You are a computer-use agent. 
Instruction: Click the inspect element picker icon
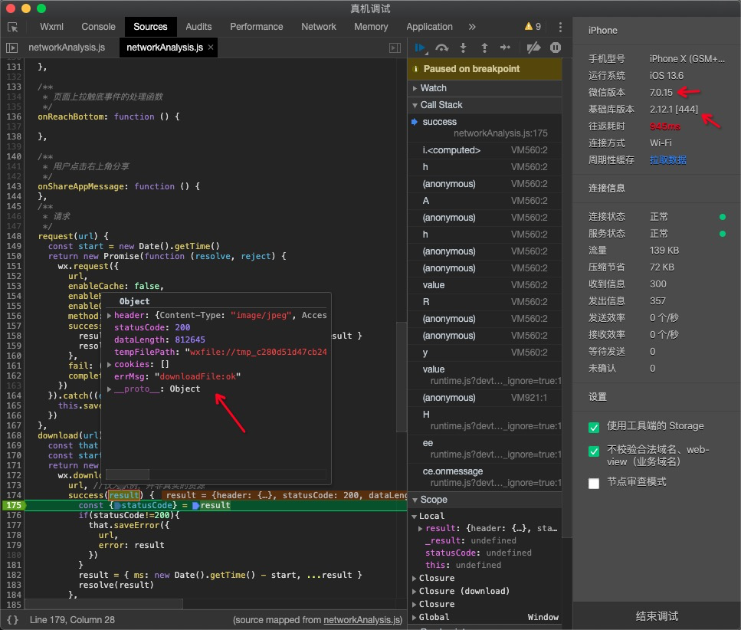(13, 27)
